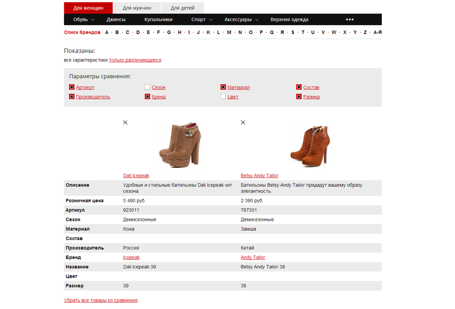
Task: Click the Dali Icepeak 39 name cell
Action: [x=139, y=267]
